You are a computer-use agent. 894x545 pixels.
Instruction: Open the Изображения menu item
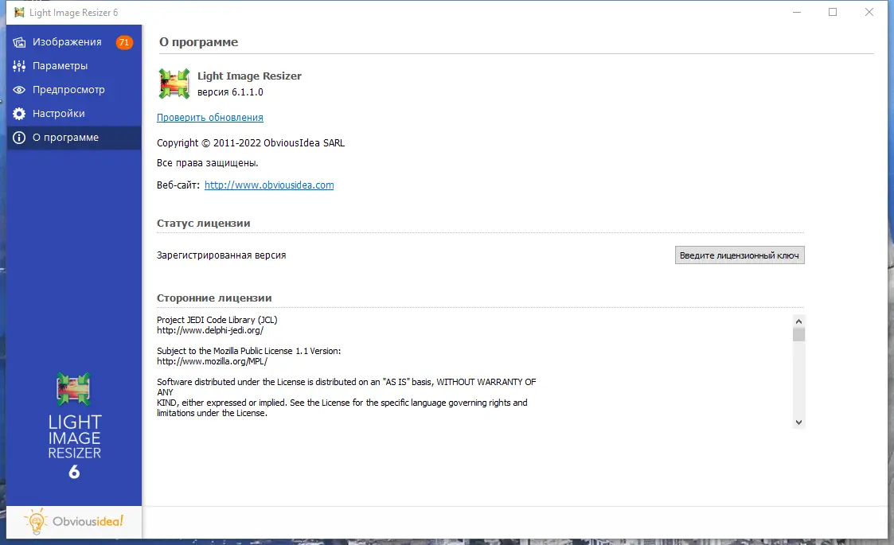click(73, 42)
